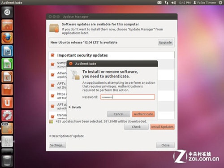Image resolution: width=224 pixels, height=168 pixels.
Task: Open LibreOffice Writer from the launcher
Action: click(x=7, y=51)
